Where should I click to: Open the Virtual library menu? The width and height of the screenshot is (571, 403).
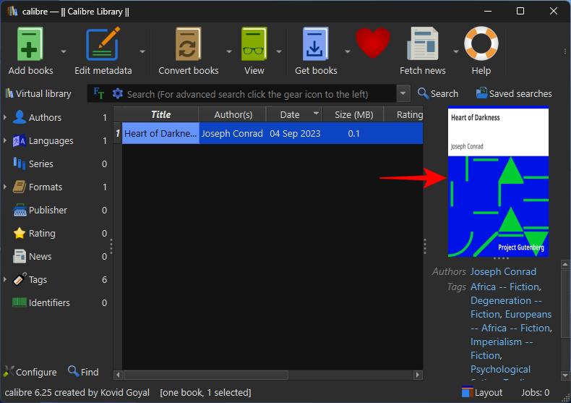(x=38, y=93)
